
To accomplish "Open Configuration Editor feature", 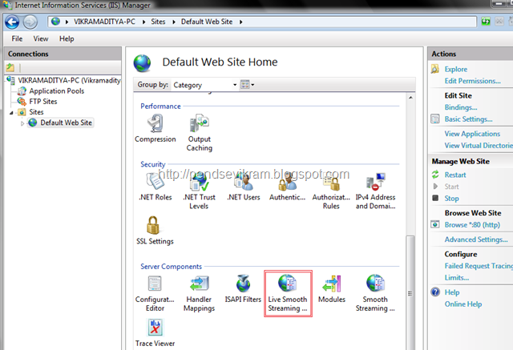I will [155, 293].
